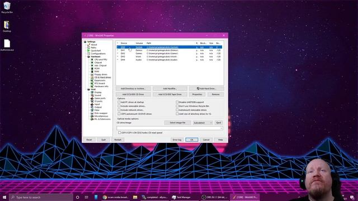Toggle Include removable drives checkbox

[119, 106]
